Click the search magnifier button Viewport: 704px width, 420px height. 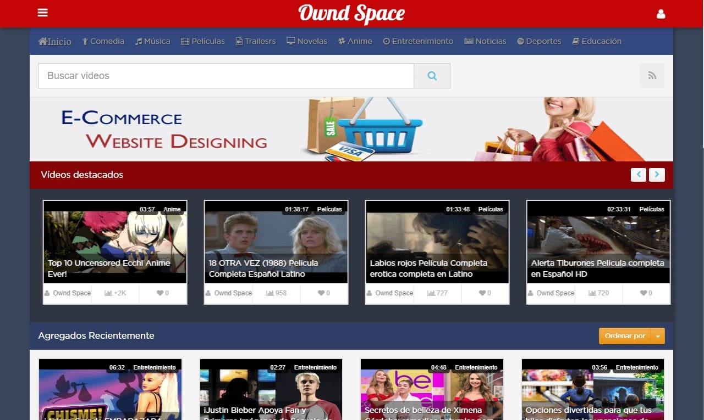(x=432, y=76)
